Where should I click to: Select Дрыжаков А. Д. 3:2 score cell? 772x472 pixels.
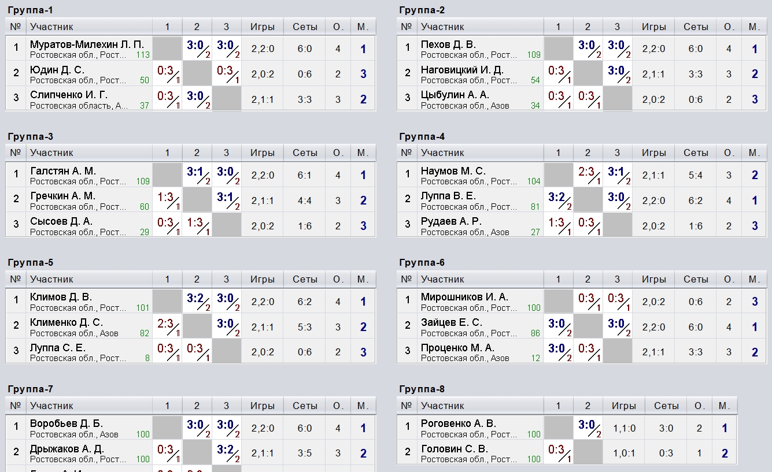[227, 453]
